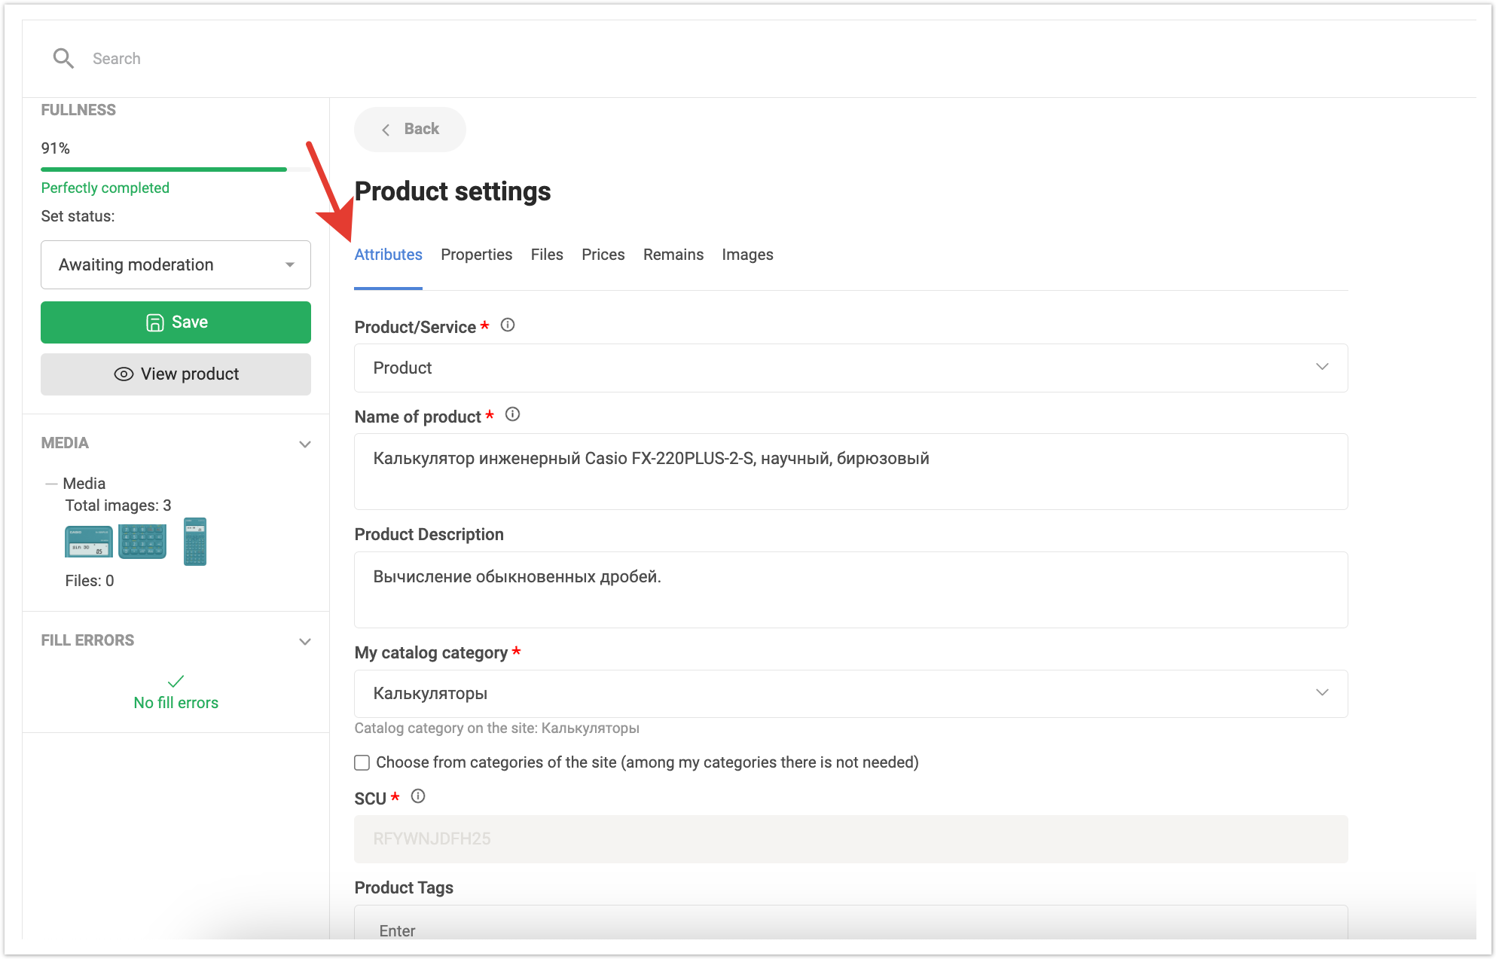The image size is (1496, 959).
Task: Click the green Save button
Action: (176, 322)
